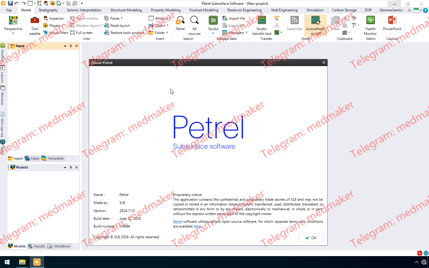Click Reset layout in the ribbon
Viewport: 429px width, 268px height.
point(117,26)
